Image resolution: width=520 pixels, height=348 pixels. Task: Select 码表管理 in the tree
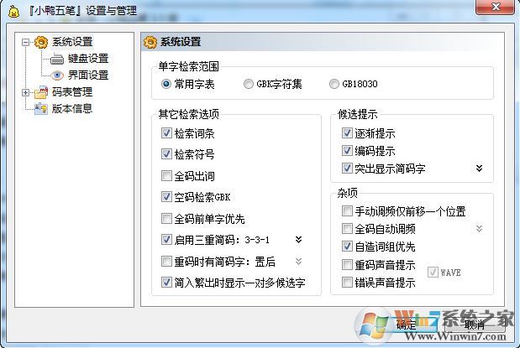pos(72,92)
